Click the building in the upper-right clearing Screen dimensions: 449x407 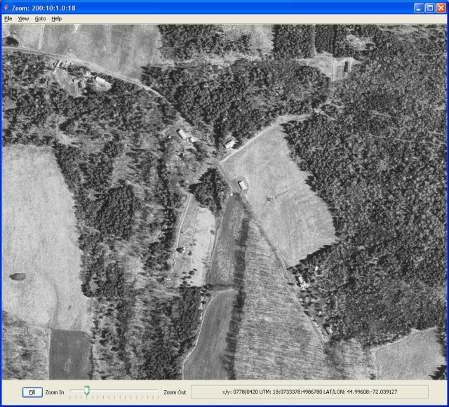(x=346, y=68)
